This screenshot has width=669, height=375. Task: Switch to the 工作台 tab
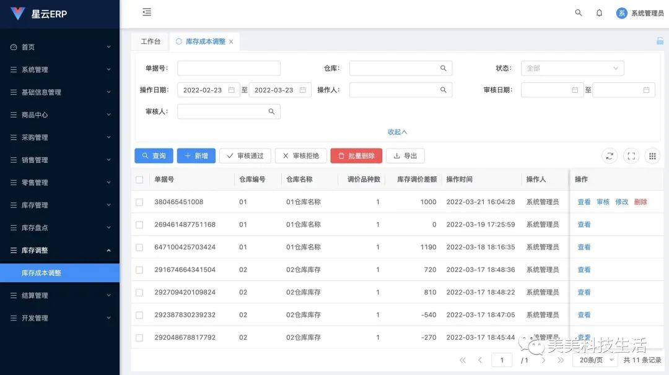click(x=151, y=41)
